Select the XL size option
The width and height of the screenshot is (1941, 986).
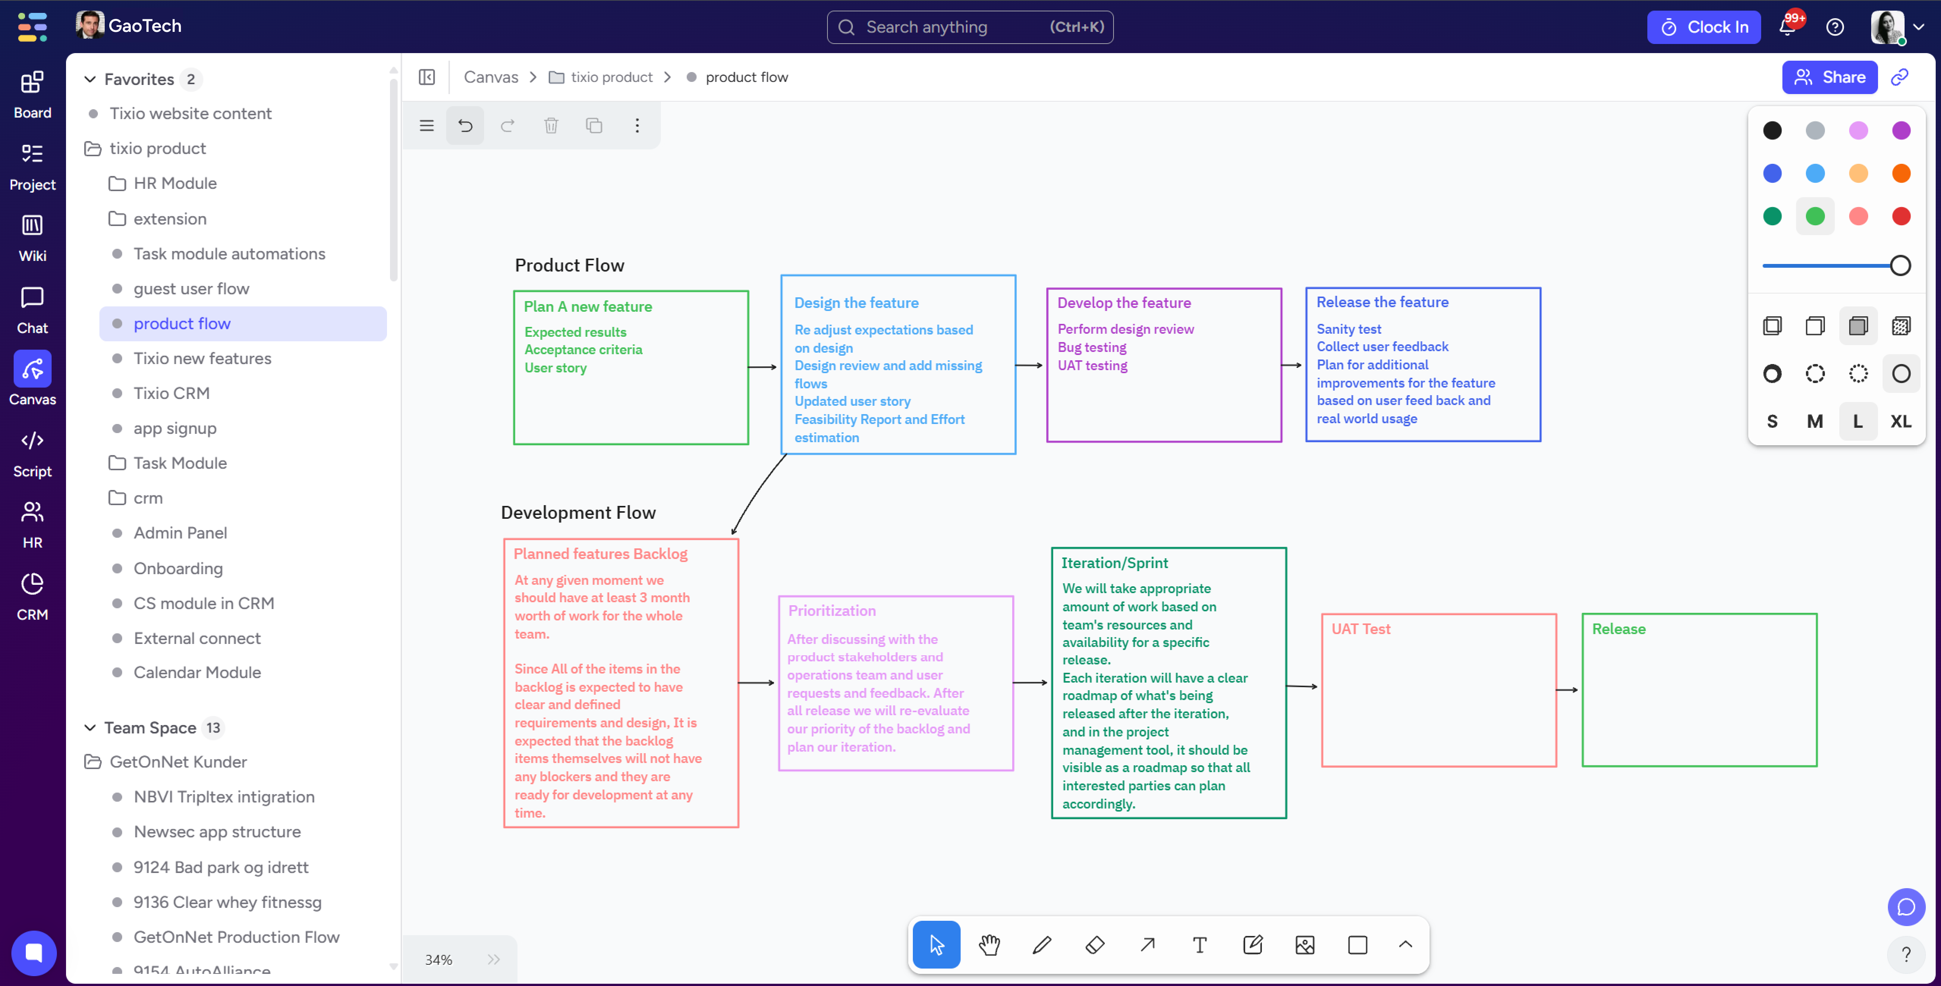click(x=1900, y=421)
